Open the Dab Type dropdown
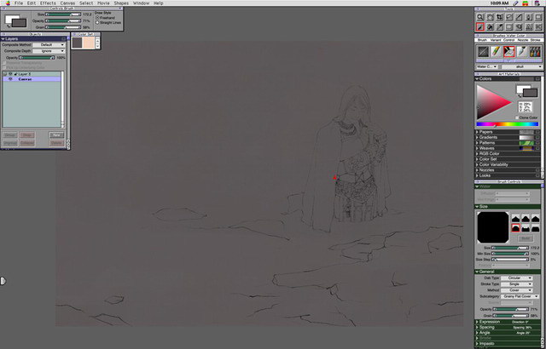The image size is (546, 349). point(517,278)
